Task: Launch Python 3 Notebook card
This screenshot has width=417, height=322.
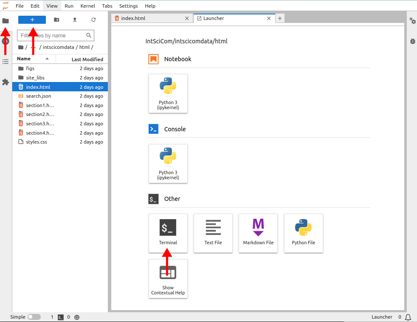Action: coord(168,93)
